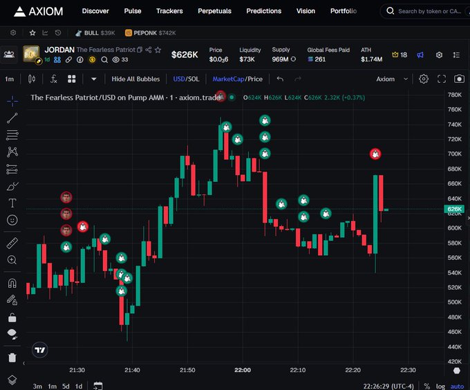Click the megaphone announcement icon
This screenshot has width=470, height=390.
[420, 55]
